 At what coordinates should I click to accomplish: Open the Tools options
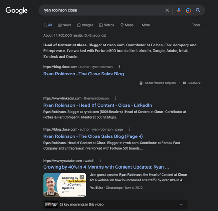point(196,25)
